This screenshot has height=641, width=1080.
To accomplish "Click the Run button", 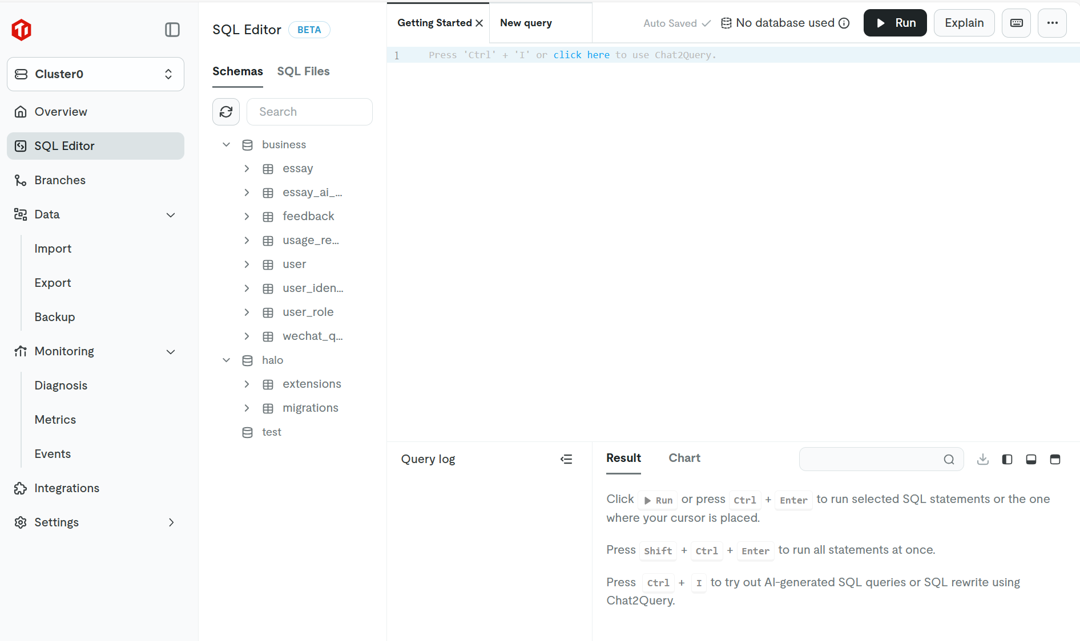I will tap(894, 23).
